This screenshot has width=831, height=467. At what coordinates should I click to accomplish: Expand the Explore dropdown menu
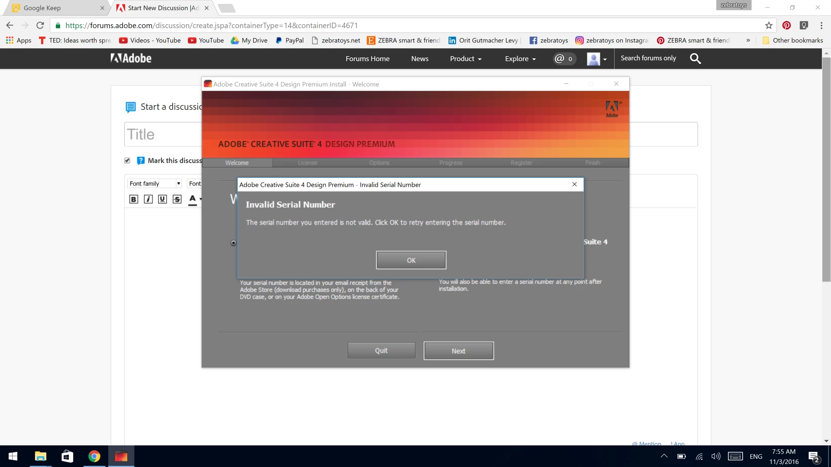coord(520,59)
